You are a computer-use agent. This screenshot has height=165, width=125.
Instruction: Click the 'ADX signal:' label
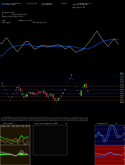pyautogui.click(x=6, y=22)
